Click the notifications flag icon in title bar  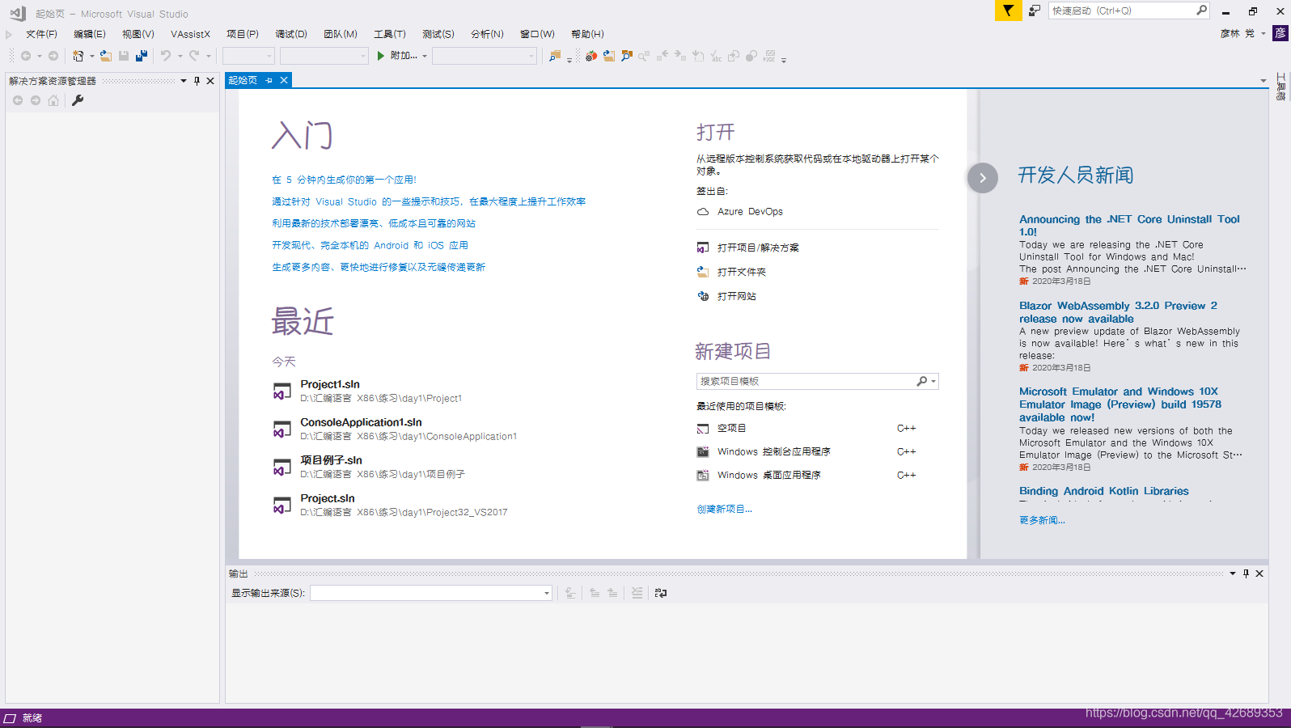pos(1008,11)
